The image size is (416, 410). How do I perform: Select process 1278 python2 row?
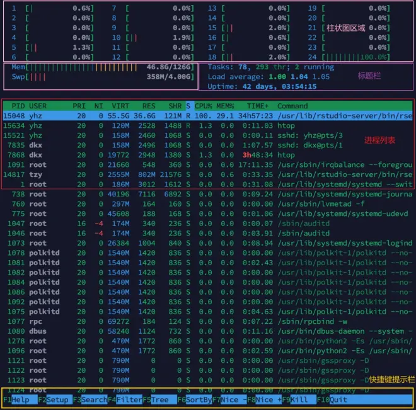208,341
